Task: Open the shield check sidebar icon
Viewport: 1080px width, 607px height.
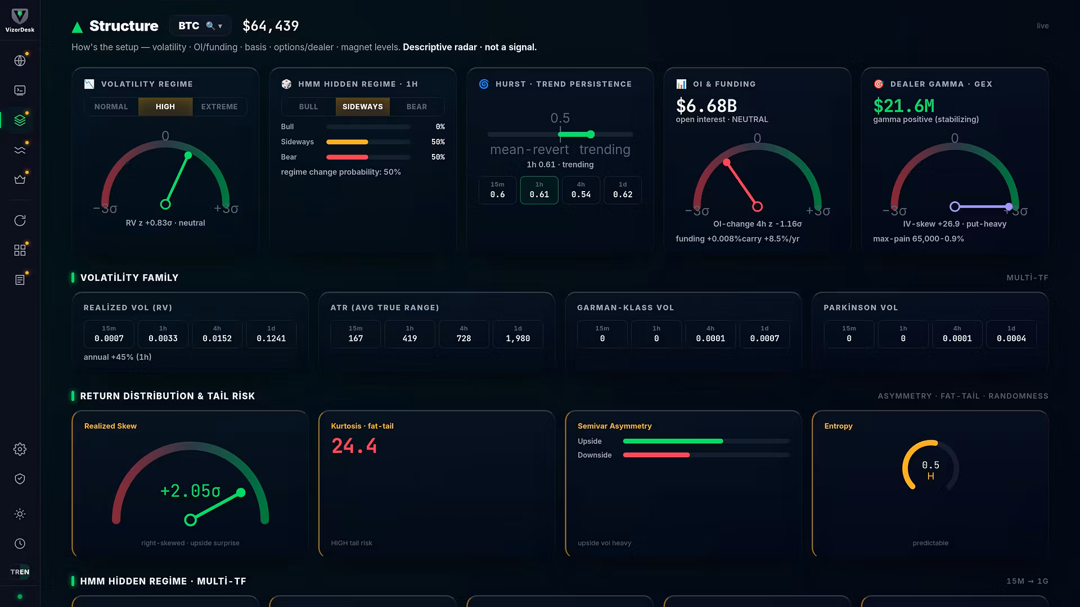Action: (x=20, y=479)
